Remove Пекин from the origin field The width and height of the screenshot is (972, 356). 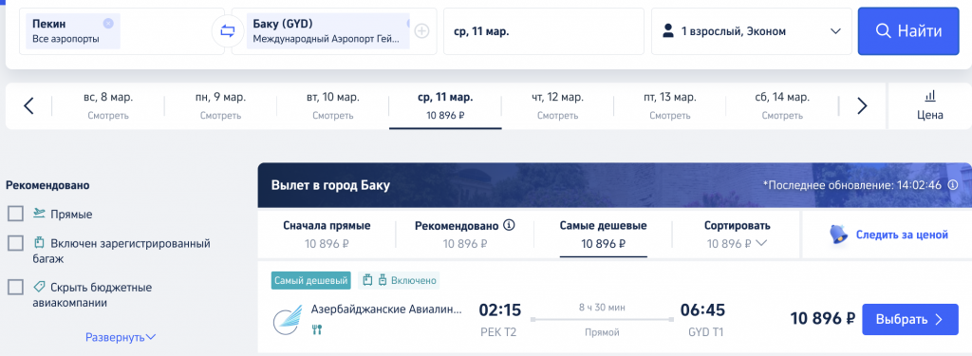[x=108, y=23]
